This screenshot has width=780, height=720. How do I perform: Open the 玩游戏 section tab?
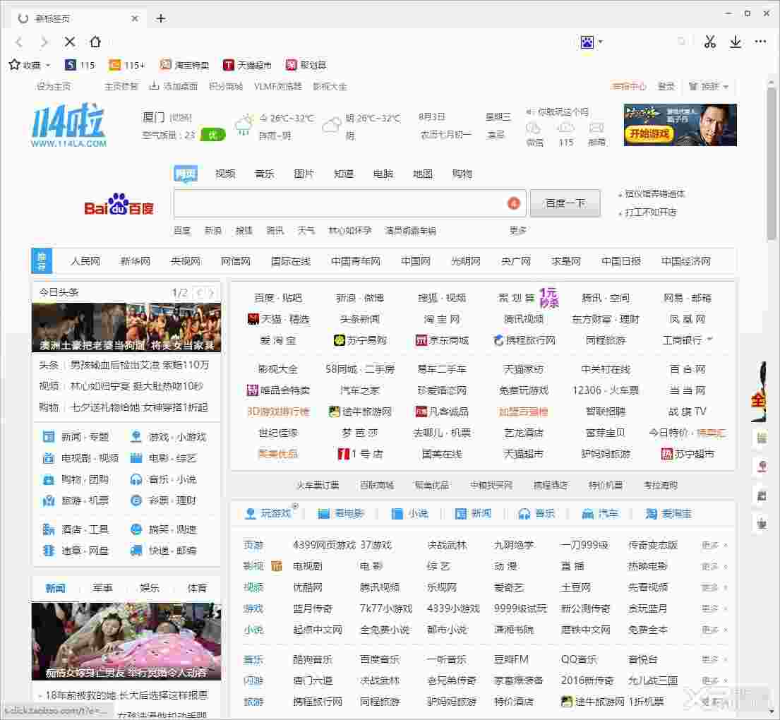[269, 513]
